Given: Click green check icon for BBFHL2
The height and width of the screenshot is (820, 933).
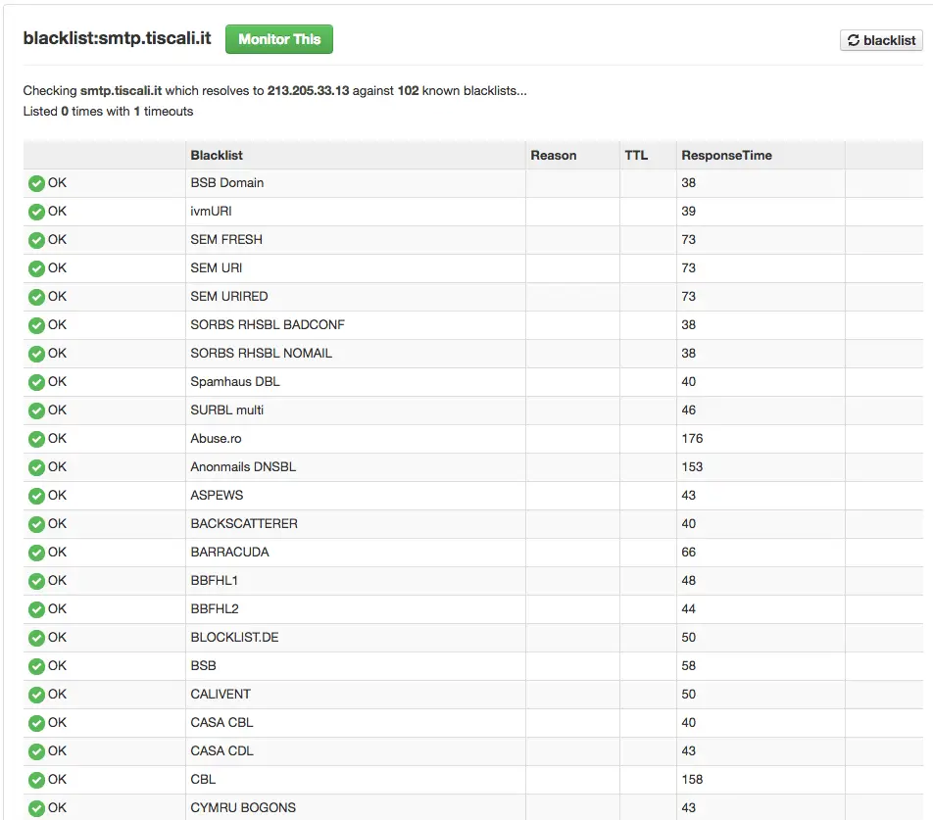Looking at the screenshot, I should click(36, 609).
